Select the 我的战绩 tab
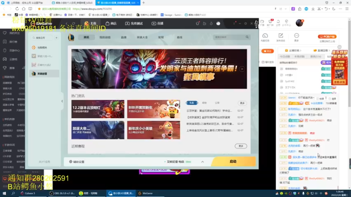351x197 pixels. (105, 37)
